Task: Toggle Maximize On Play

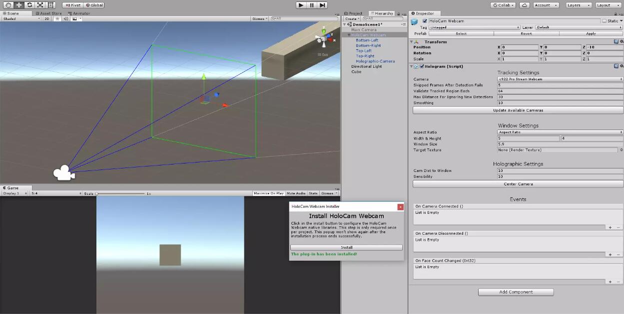Action: (x=268, y=193)
